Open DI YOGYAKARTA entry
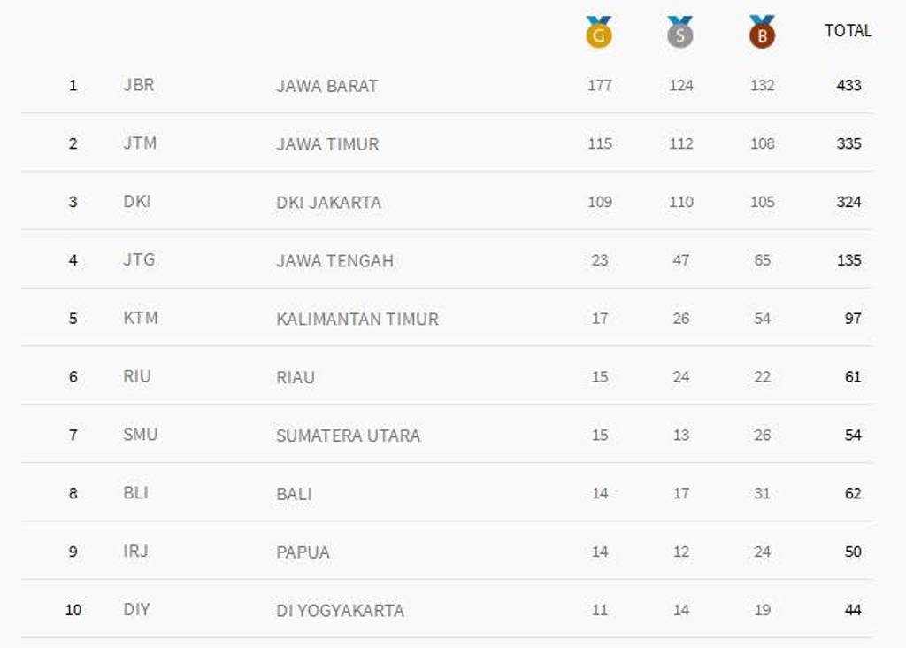906x648 pixels. [x=341, y=611]
